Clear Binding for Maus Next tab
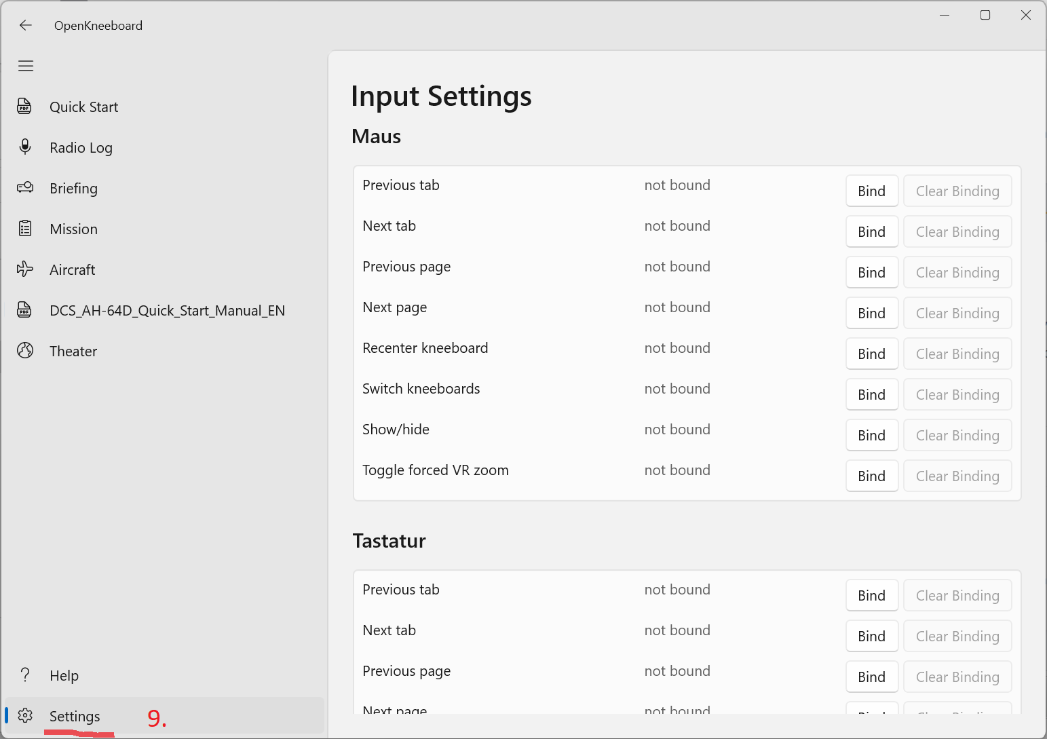Image resolution: width=1047 pixels, height=739 pixels. [x=957, y=231]
